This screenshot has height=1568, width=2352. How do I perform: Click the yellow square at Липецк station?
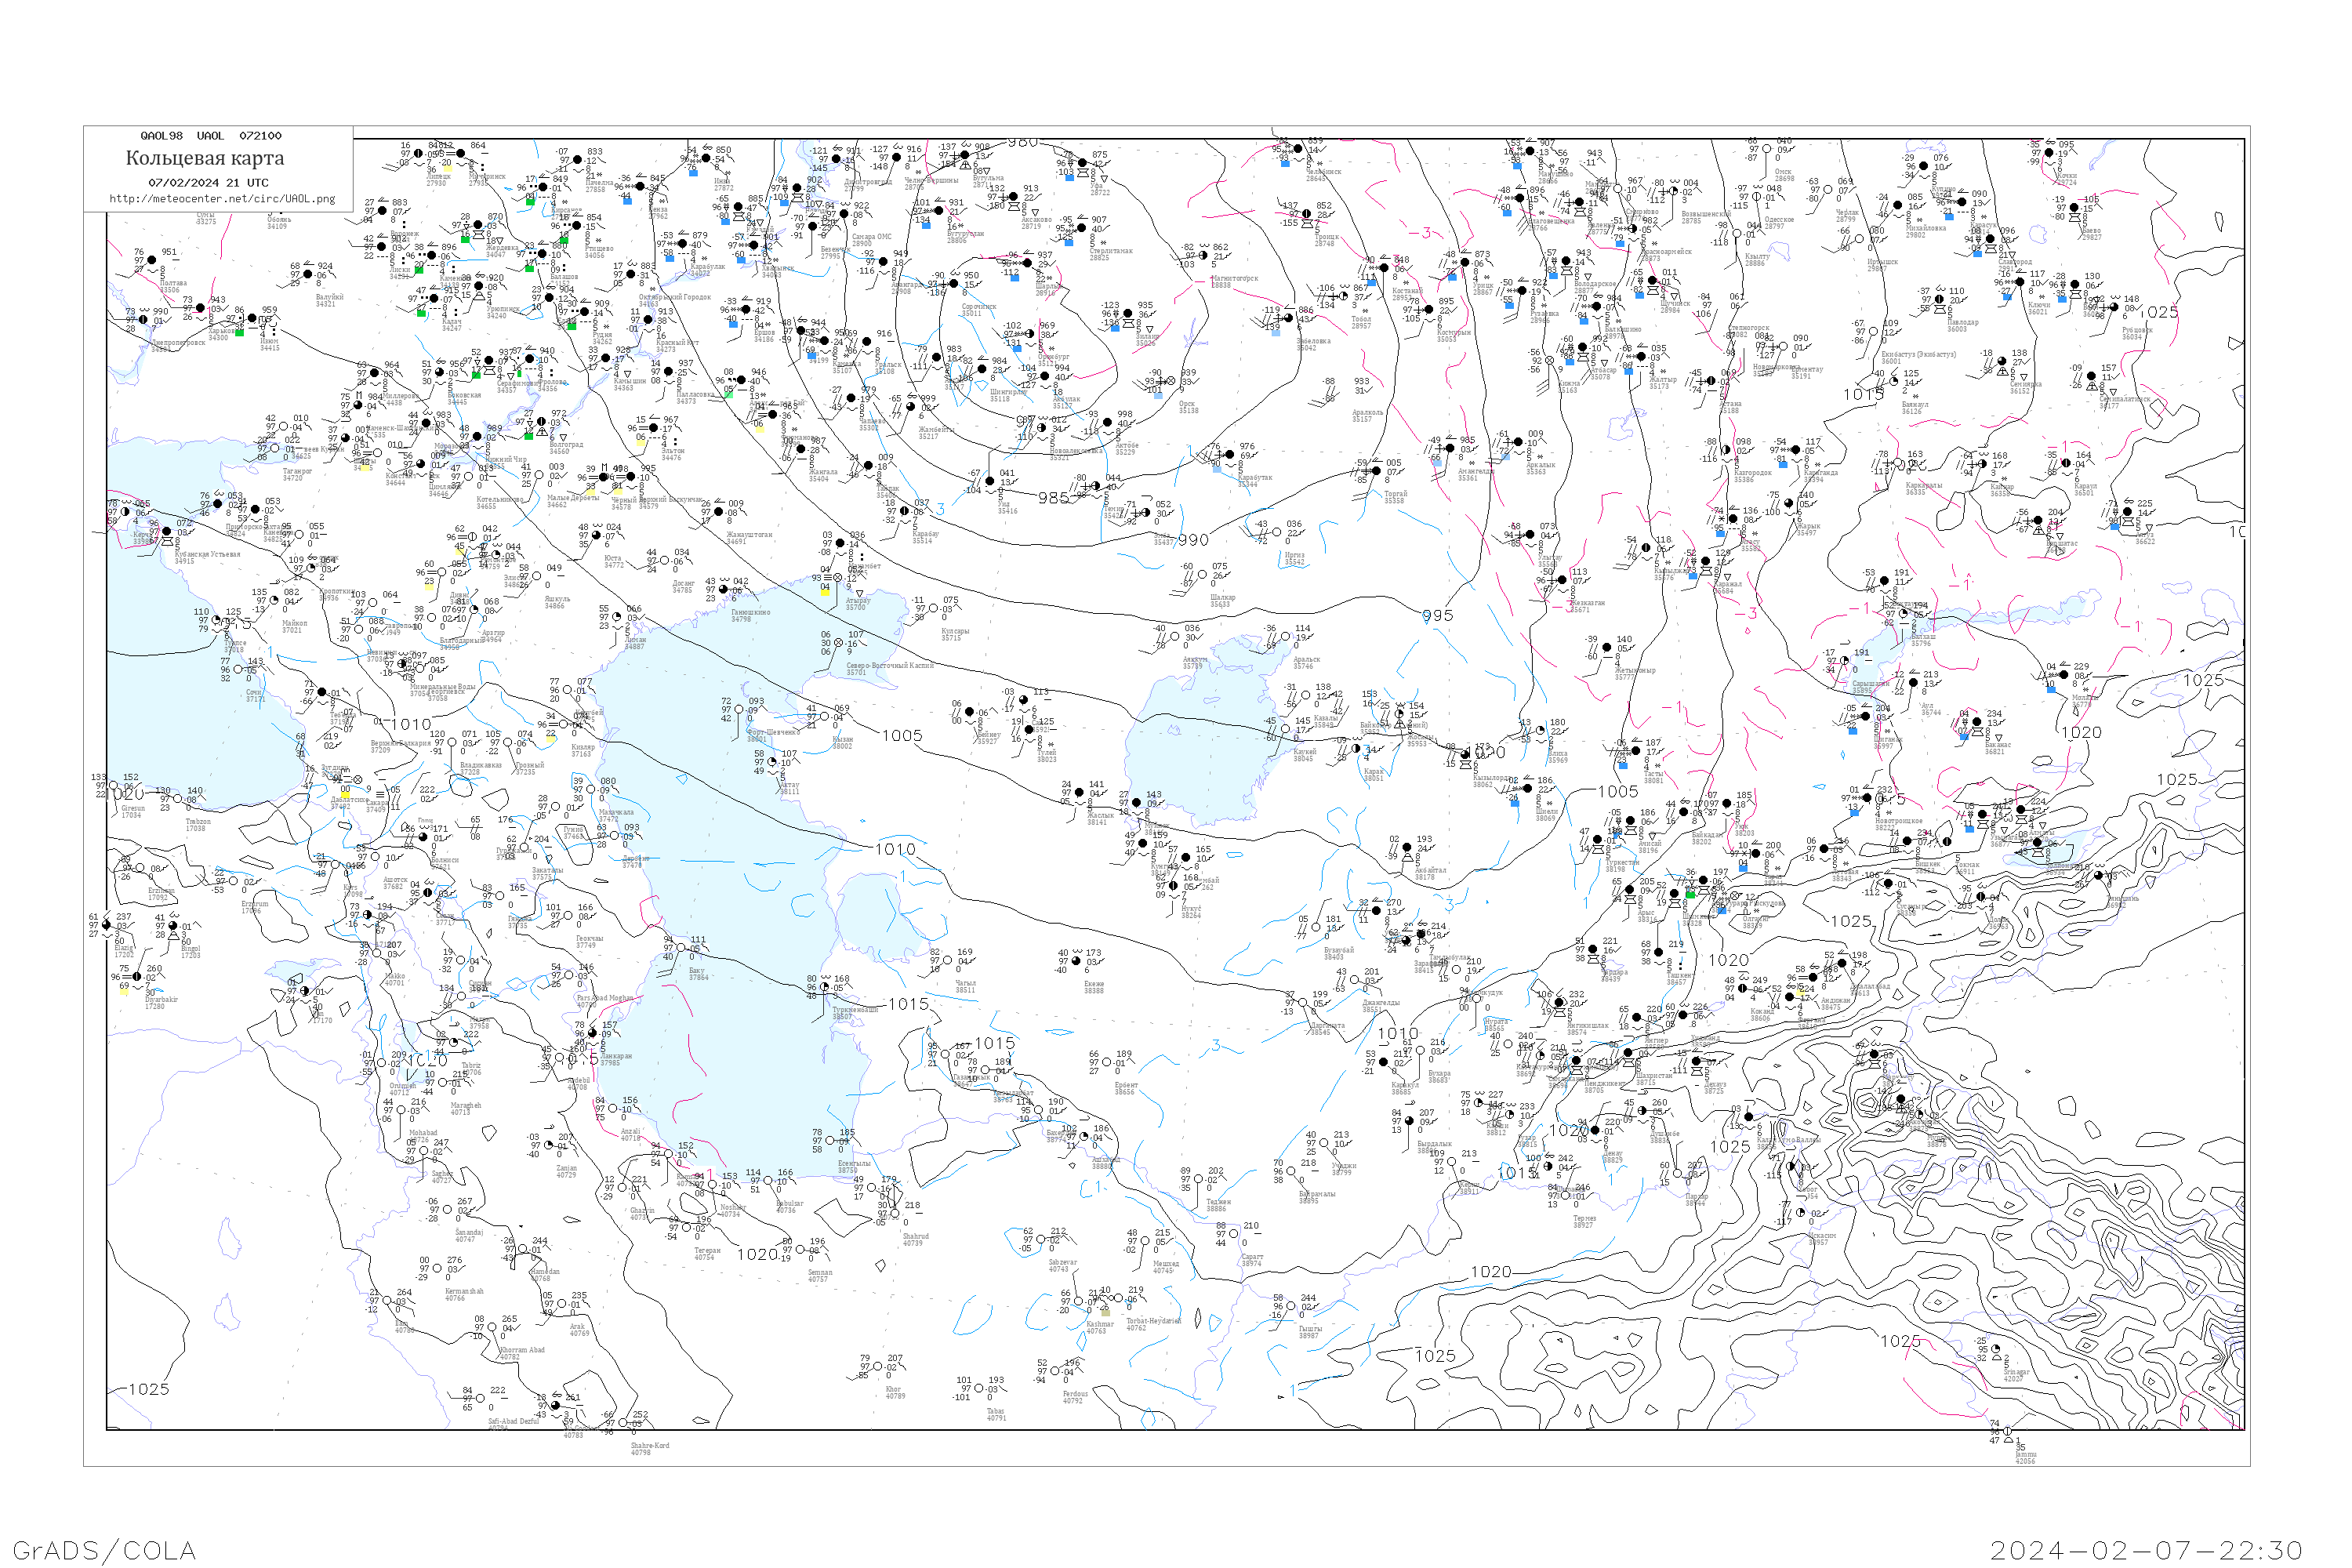[447, 169]
